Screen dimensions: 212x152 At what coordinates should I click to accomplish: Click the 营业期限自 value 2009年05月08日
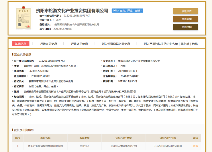(41, 76)
